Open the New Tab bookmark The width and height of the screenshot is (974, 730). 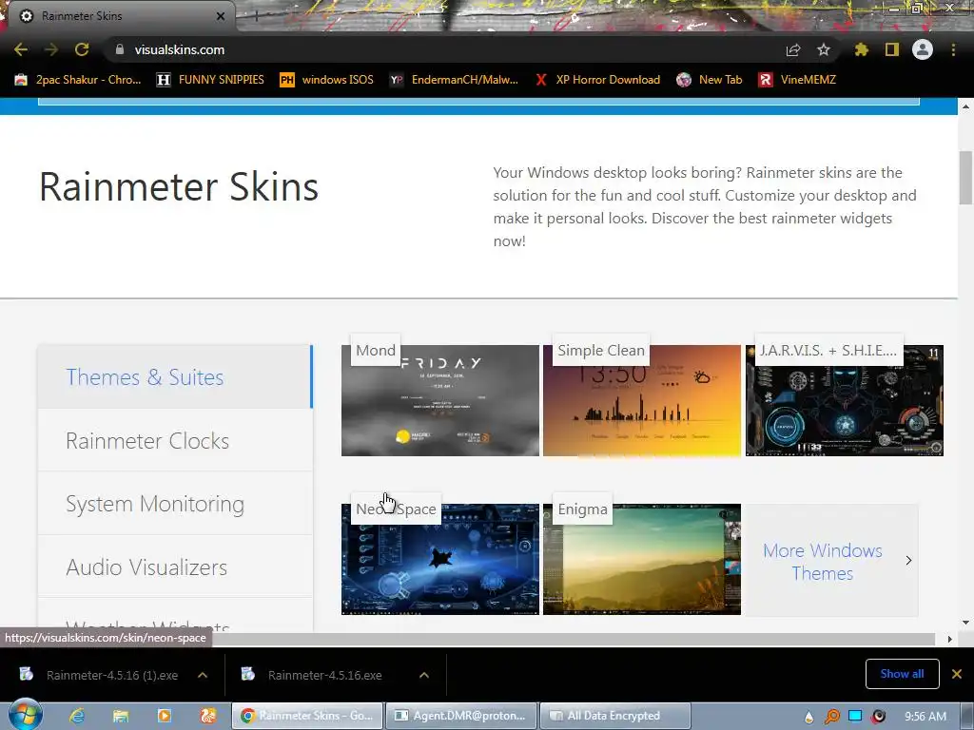pos(710,80)
